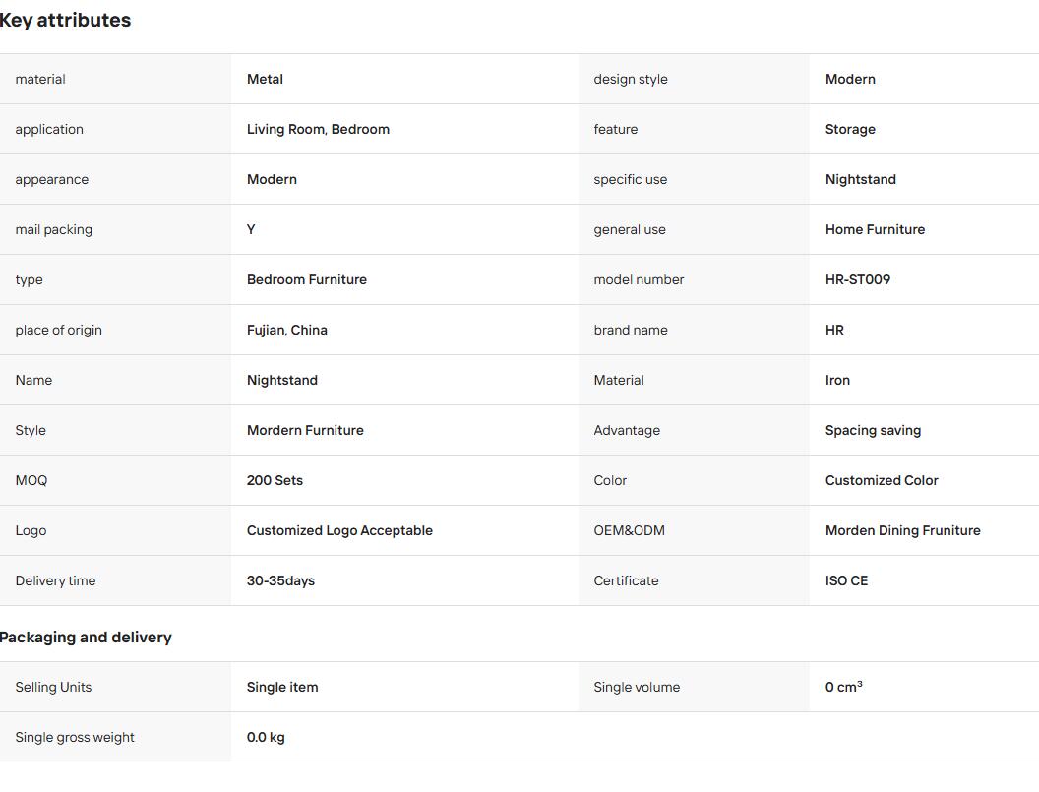Select the 200 Sets MOQ value
This screenshot has height=792, width=1039.
click(275, 480)
